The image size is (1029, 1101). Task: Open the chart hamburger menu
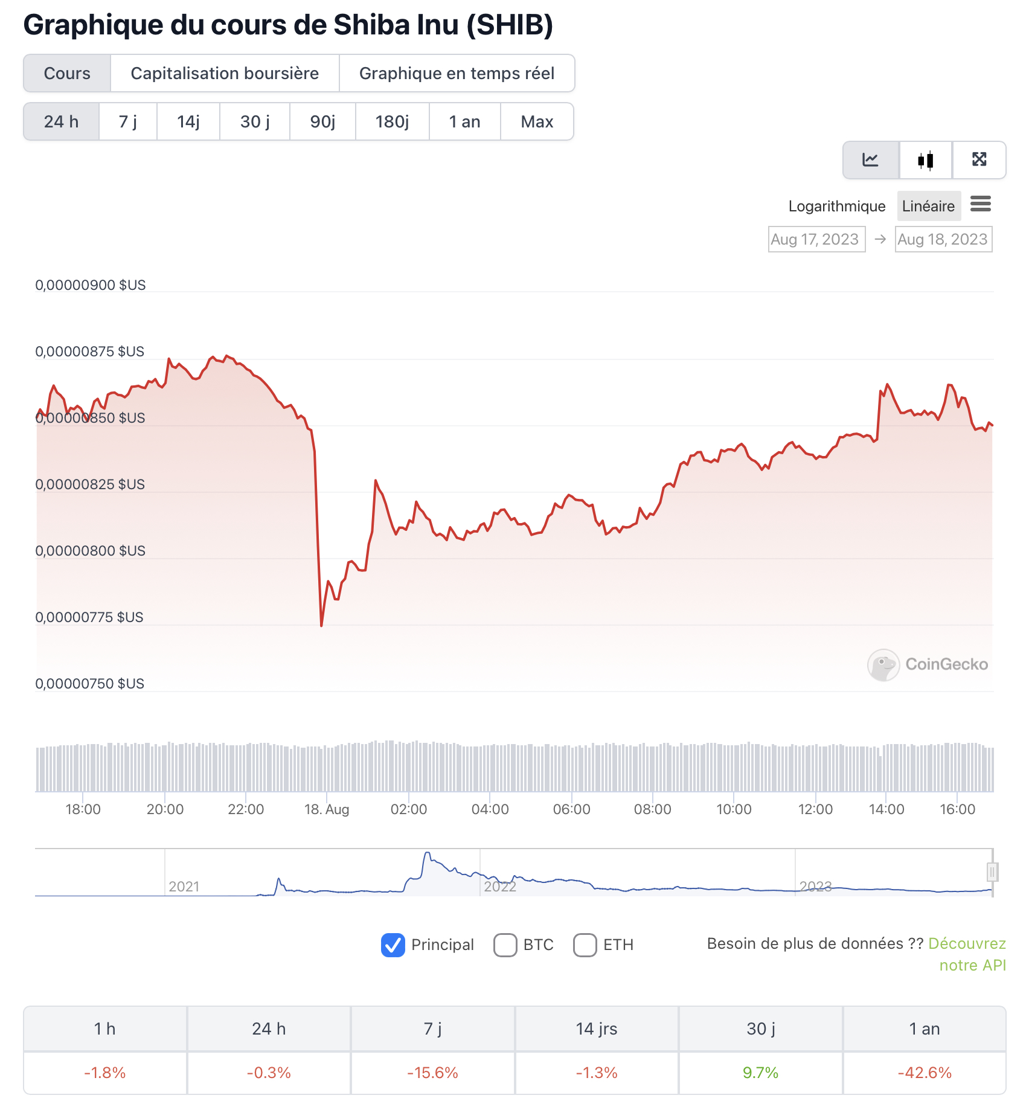pyautogui.click(x=980, y=204)
